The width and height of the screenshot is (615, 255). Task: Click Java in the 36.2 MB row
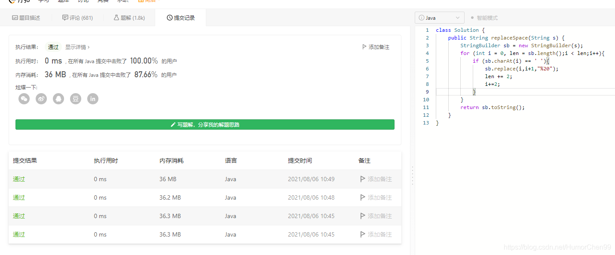[230, 197]
